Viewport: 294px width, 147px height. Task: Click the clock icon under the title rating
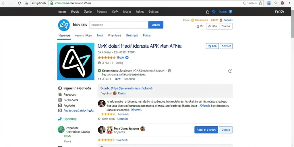[99, 63]
